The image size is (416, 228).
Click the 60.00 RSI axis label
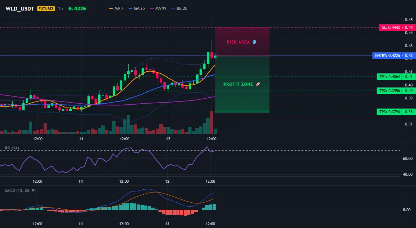408,158
